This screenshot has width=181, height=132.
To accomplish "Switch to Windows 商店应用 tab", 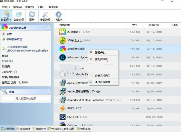I will pos(62,129).
